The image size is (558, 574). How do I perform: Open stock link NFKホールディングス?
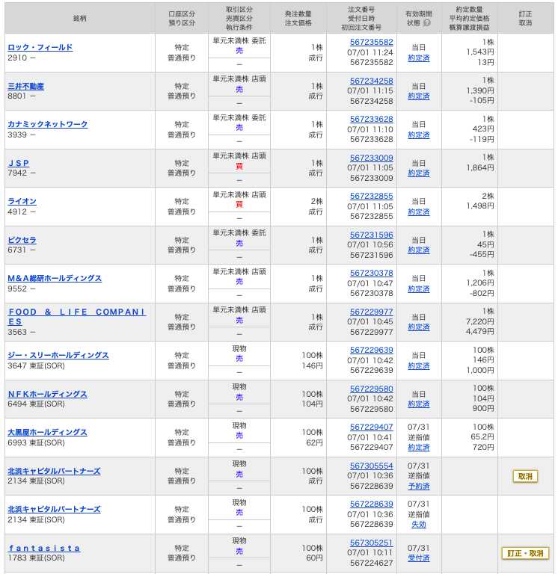47,394
